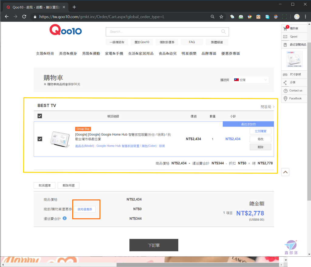The image size is (311, 267).
Task: Open the shopping cart icon in sidebar
Action: (285, 28)
